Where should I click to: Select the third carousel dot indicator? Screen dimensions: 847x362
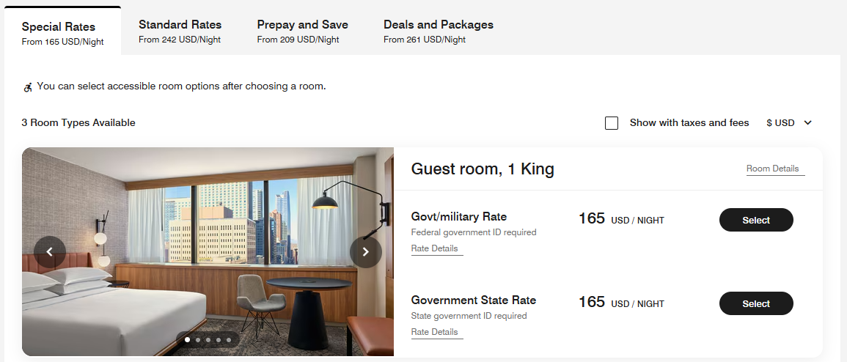point(208,340)
